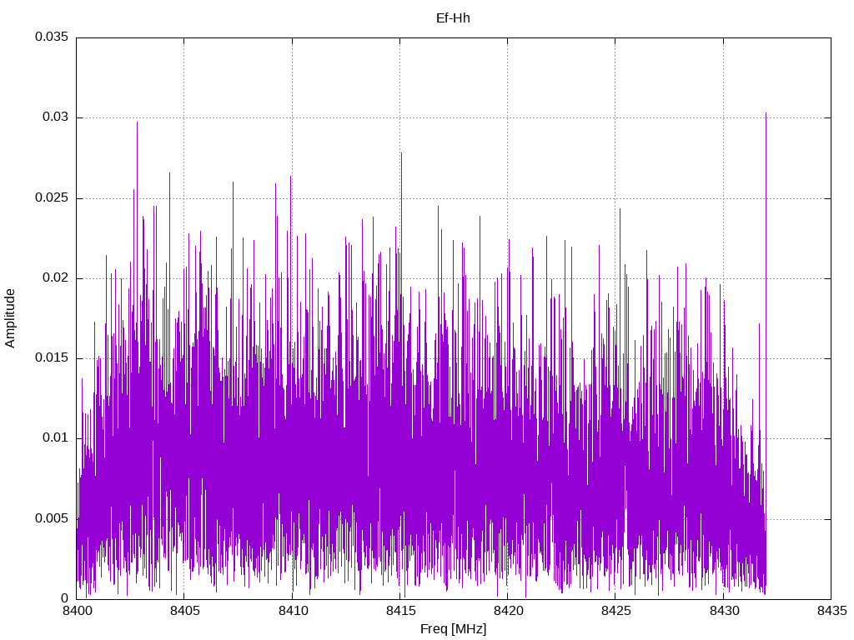
Task: Click the 'Freq [MHz]' x-axis label
Action: click(453, 629)
